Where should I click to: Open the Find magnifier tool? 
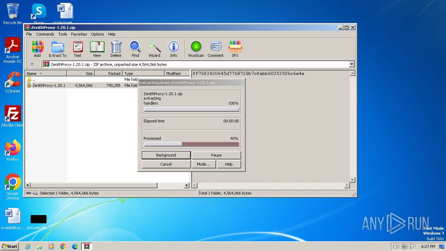coord(135,49)
